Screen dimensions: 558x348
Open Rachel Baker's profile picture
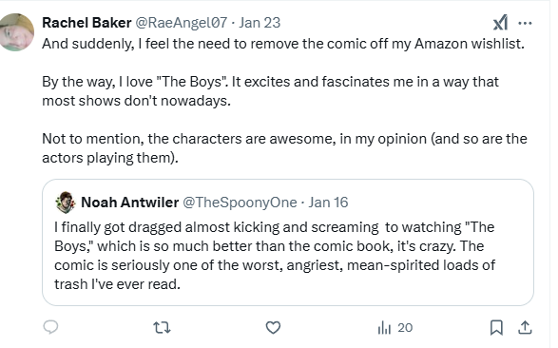16,32
